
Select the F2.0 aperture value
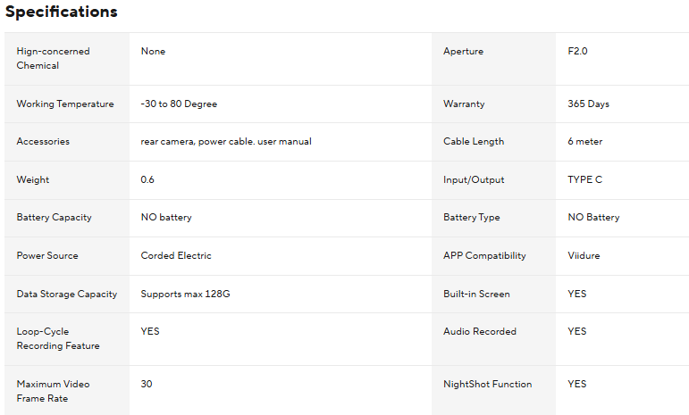(x=577, y=52)
